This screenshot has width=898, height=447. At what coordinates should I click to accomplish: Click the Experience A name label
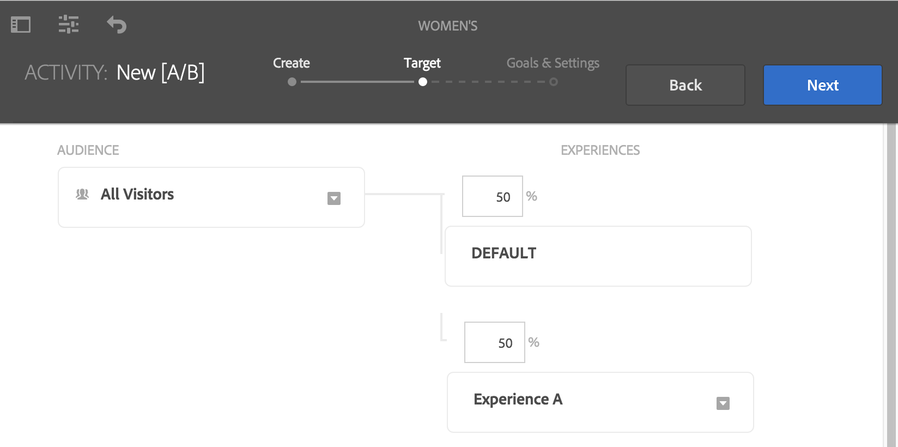518,400
